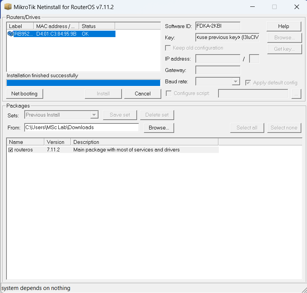Toggle Keep old configuration checkbox

(168, 48)
